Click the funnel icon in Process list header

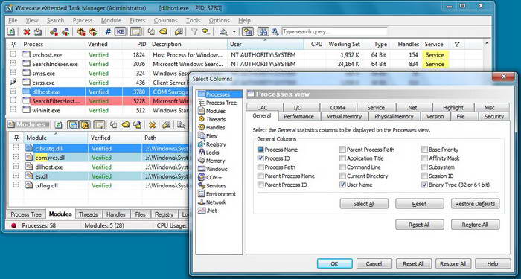(x=456, y=44)
